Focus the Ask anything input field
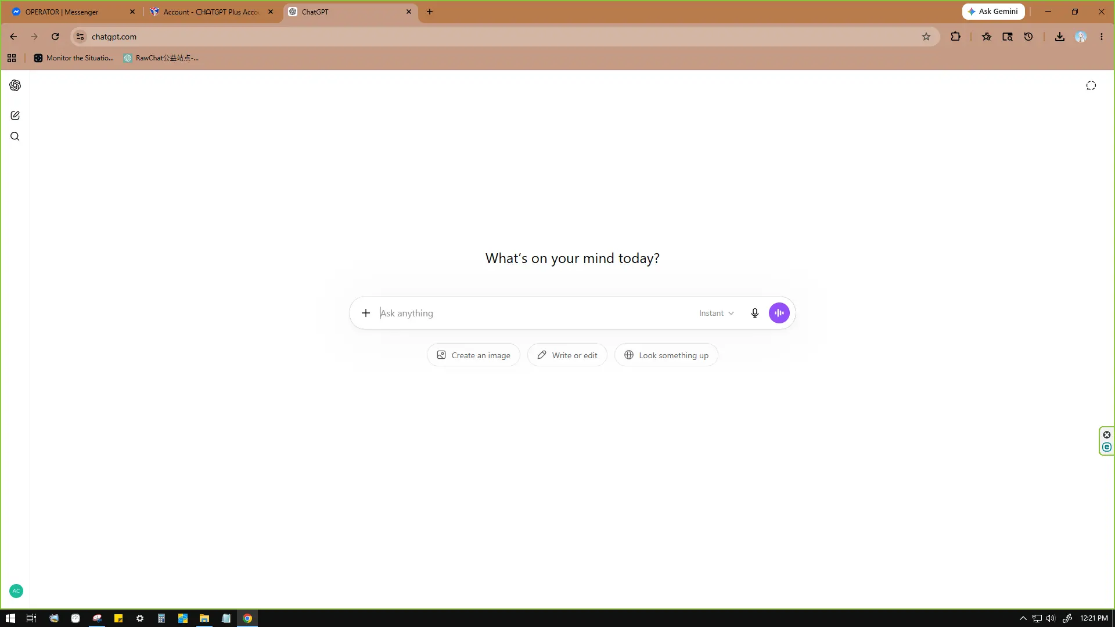 [x=534, y=313]
